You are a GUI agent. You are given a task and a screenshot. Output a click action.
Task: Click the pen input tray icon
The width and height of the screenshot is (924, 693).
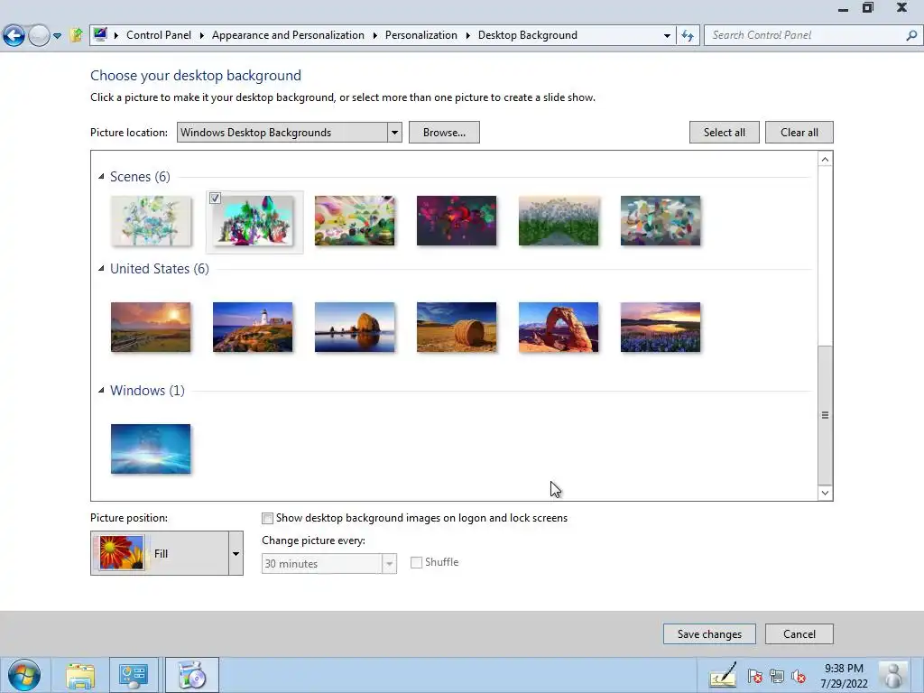point(723,675)
